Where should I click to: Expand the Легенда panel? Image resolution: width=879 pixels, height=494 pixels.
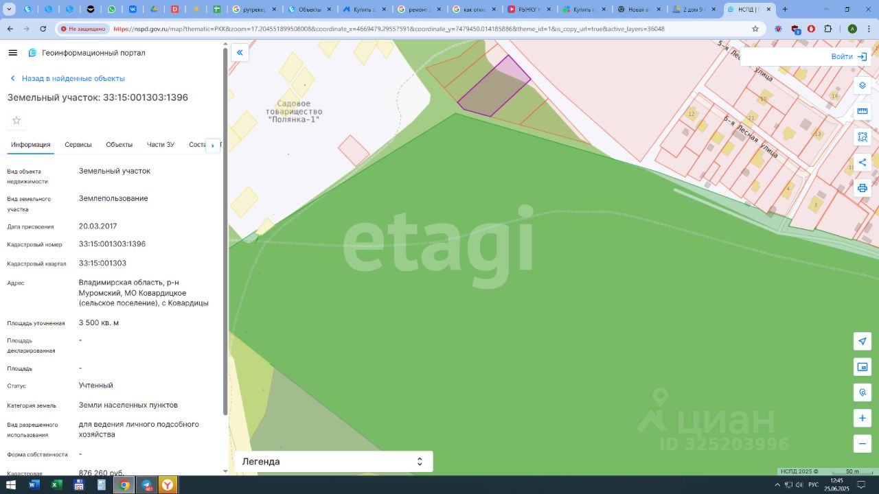pyautogui.click(x=334, y=462)
